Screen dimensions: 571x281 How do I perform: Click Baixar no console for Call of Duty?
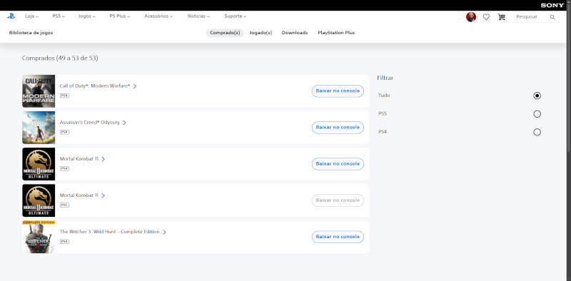point(338,91)
